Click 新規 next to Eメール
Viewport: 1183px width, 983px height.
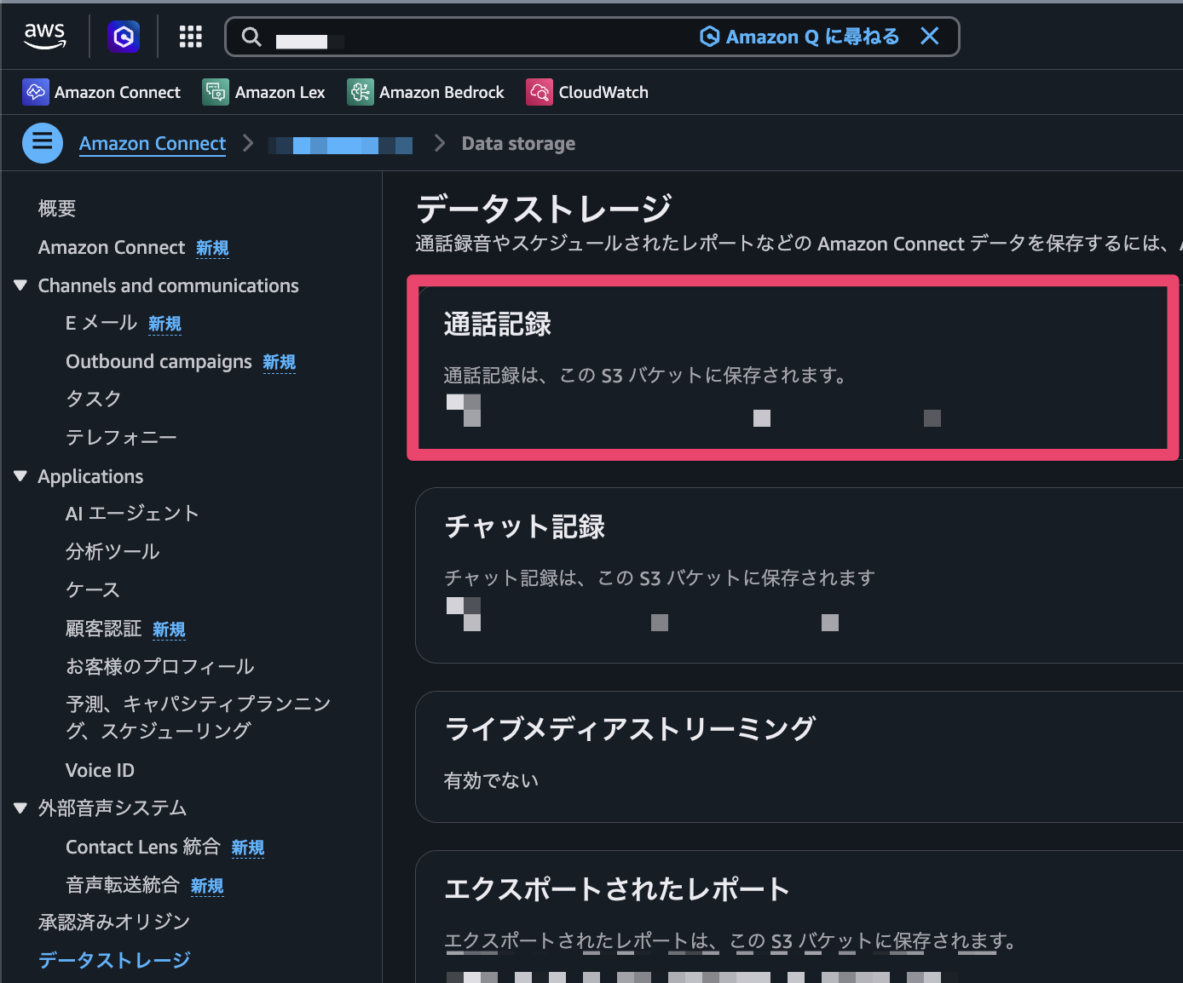pyautogui.click(x=164, y=324)
